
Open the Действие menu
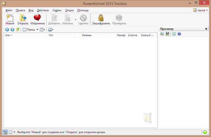tap(43, 10)
